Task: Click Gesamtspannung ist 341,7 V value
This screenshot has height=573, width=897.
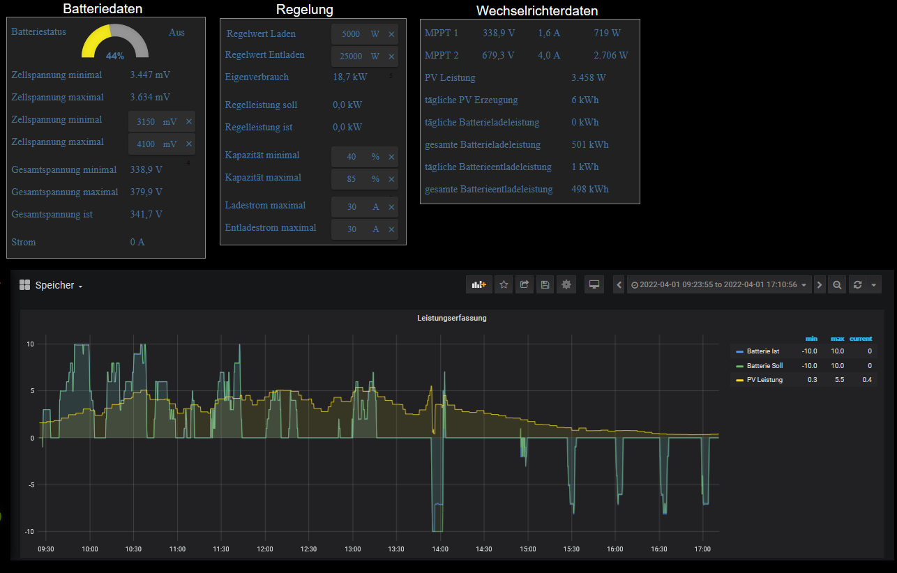Action: tap(146, 214)
